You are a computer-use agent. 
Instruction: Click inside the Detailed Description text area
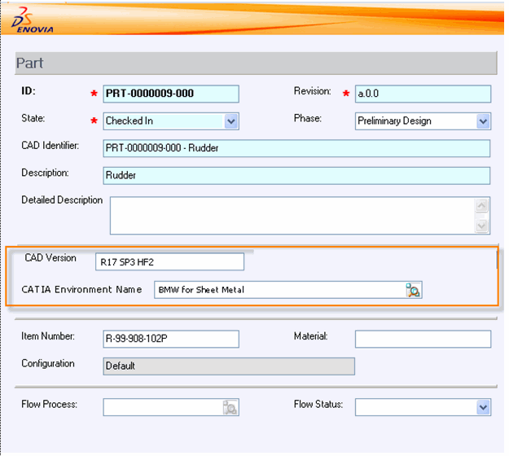point(291,215)
